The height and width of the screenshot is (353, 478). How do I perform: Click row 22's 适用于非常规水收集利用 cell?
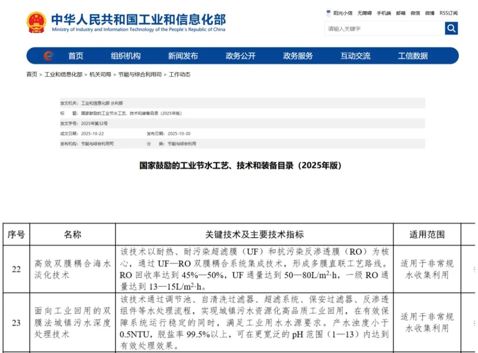427,269
